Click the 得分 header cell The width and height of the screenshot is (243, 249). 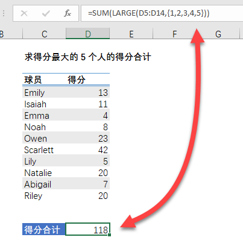(88, 80)
